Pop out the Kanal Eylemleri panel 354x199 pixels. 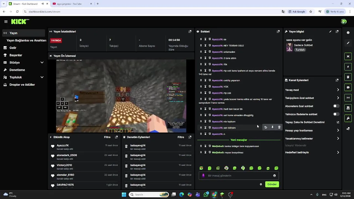pos(337,80)
